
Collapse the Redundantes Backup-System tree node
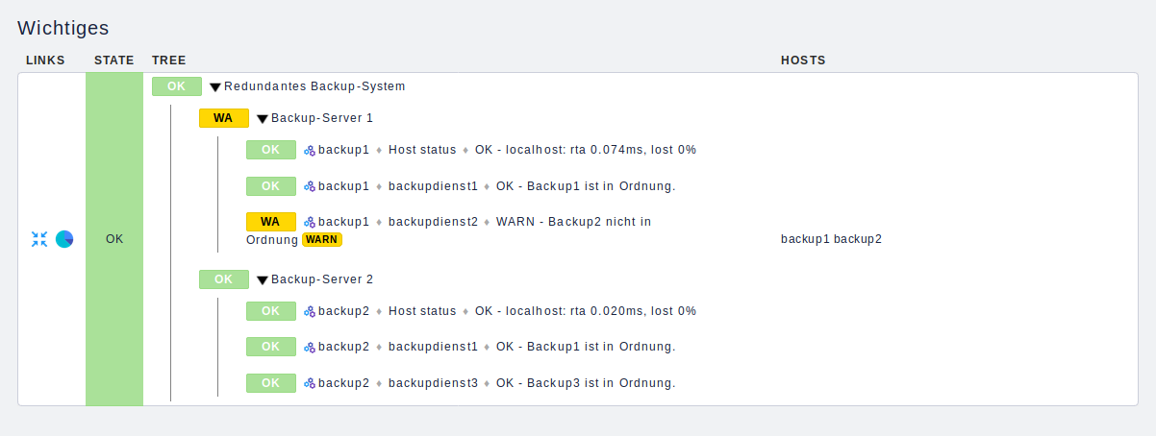click(215, 87)
